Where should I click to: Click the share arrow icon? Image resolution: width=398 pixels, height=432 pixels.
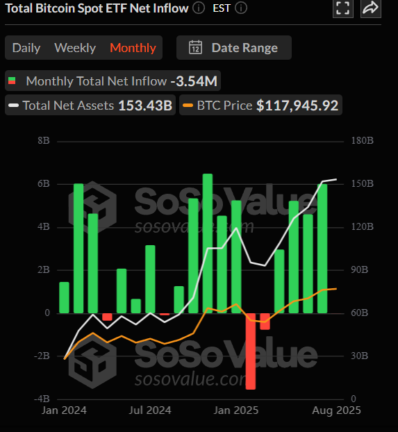[371, 8]
